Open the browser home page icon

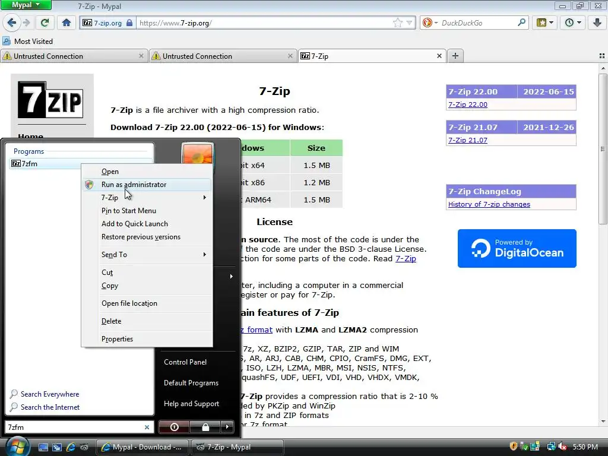66,23
